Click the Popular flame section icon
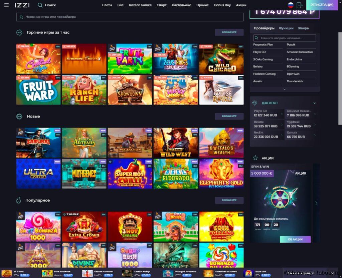Viewport: 342px width, 278px height. (x=19, y=200)
